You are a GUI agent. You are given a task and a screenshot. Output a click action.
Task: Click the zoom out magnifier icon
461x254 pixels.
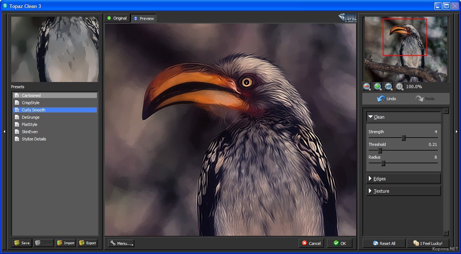pyautogui.click(x=367, y=86)
